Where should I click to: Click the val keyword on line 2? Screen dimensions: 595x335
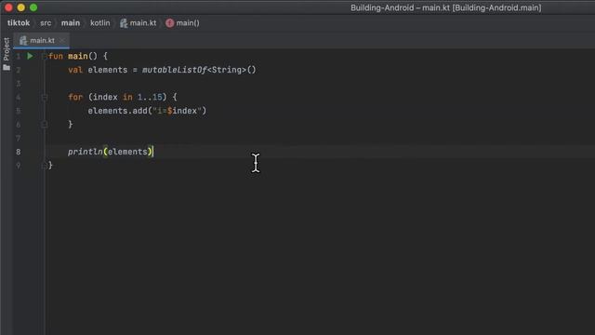pyautogui.click(x=75, y=70)
